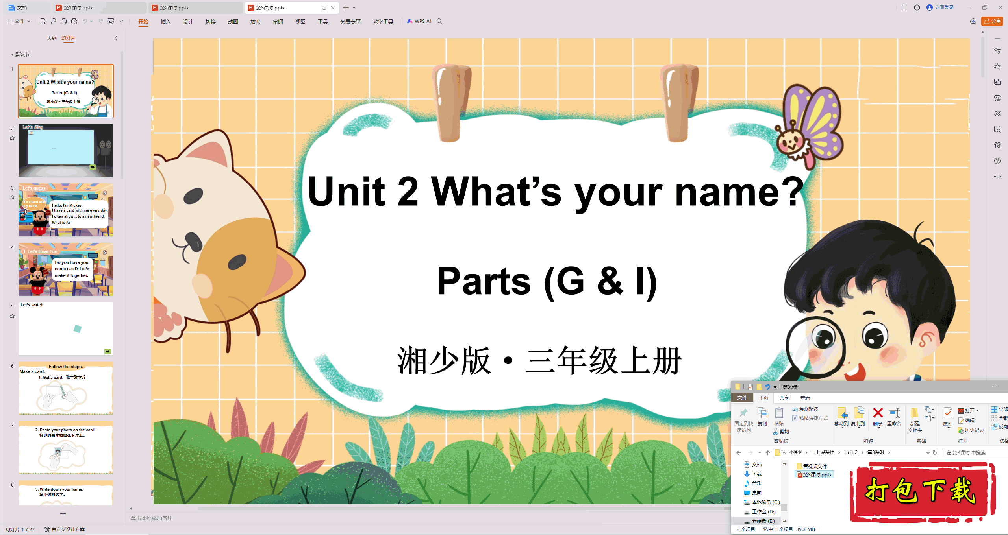Click the animation star under slide 5
This screenshot has width=1008, height=535.
point(12,316)
